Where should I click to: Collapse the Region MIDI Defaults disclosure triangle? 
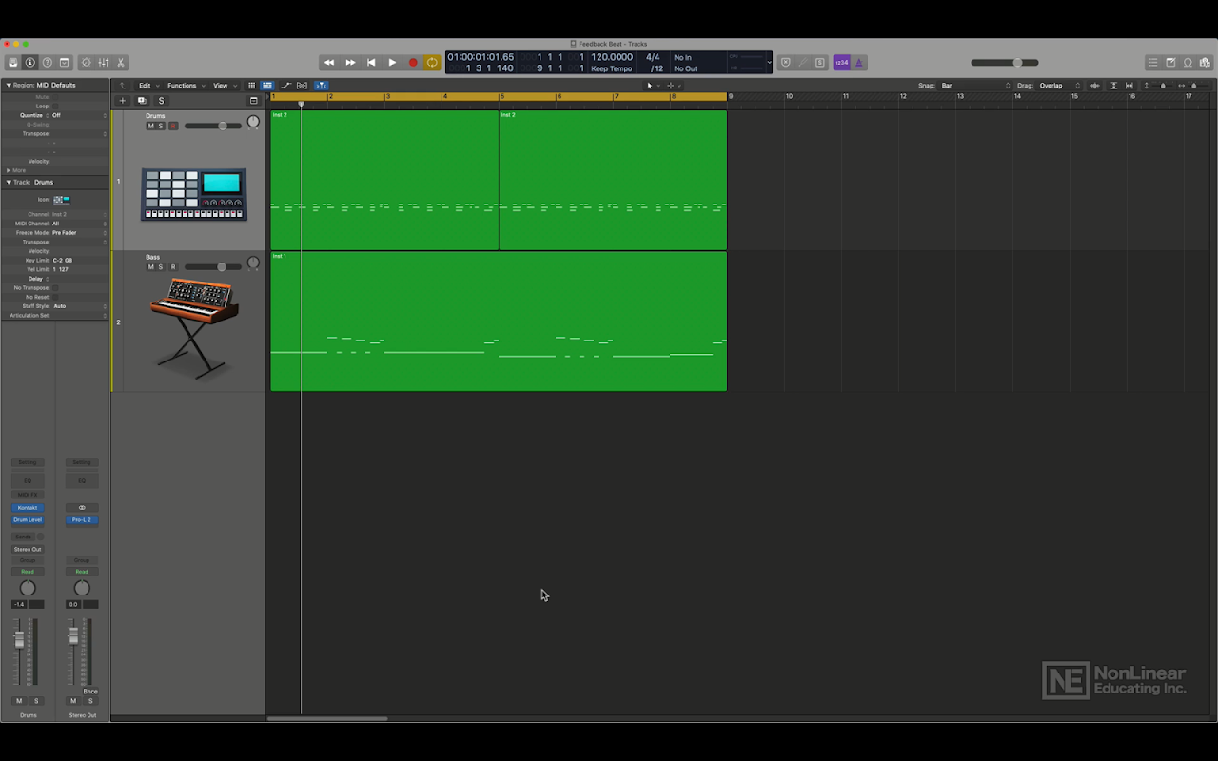click(10, 85)
